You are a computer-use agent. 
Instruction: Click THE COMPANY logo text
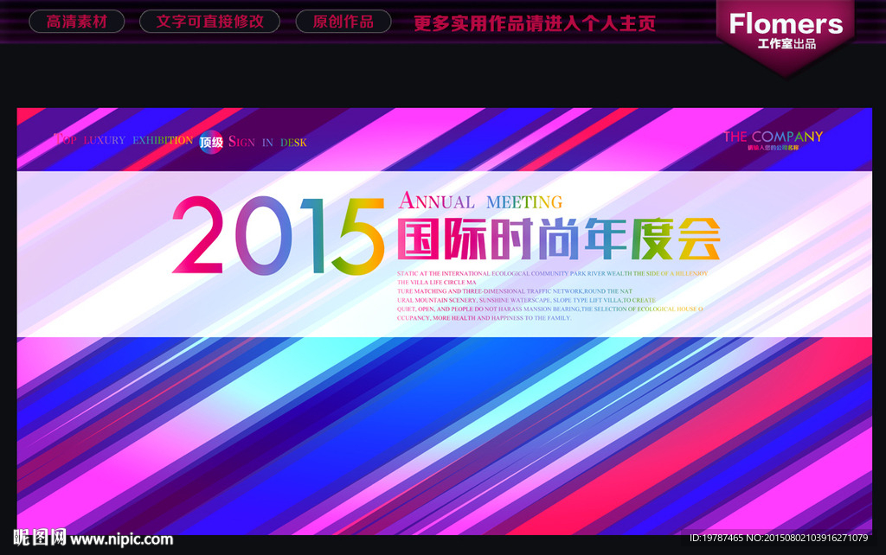[773, 137]
